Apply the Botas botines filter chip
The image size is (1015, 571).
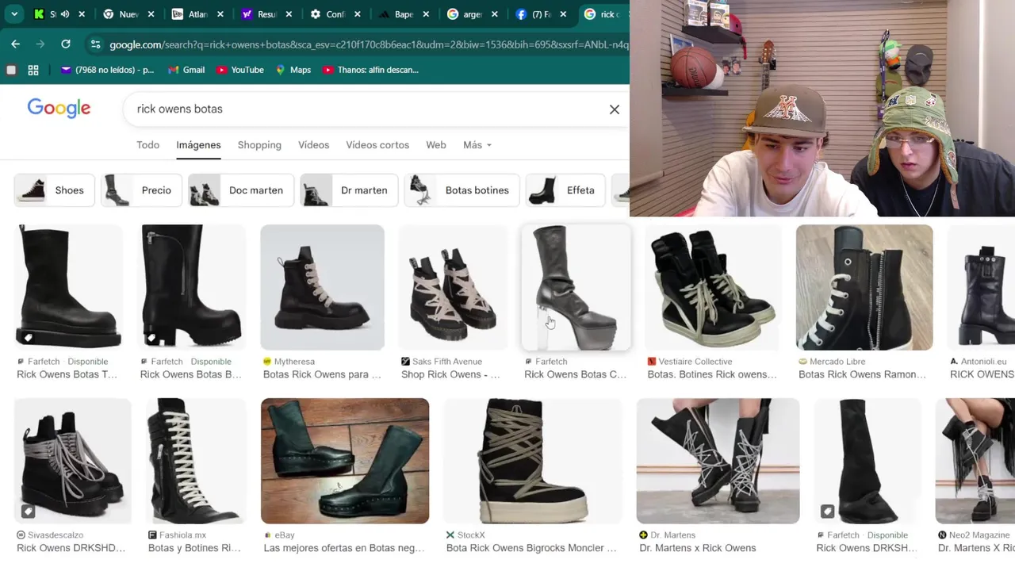(462, 190)
